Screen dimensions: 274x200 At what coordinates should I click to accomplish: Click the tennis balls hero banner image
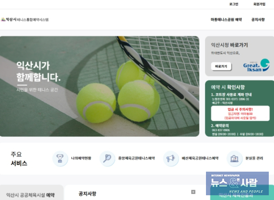tap(100, 87)
